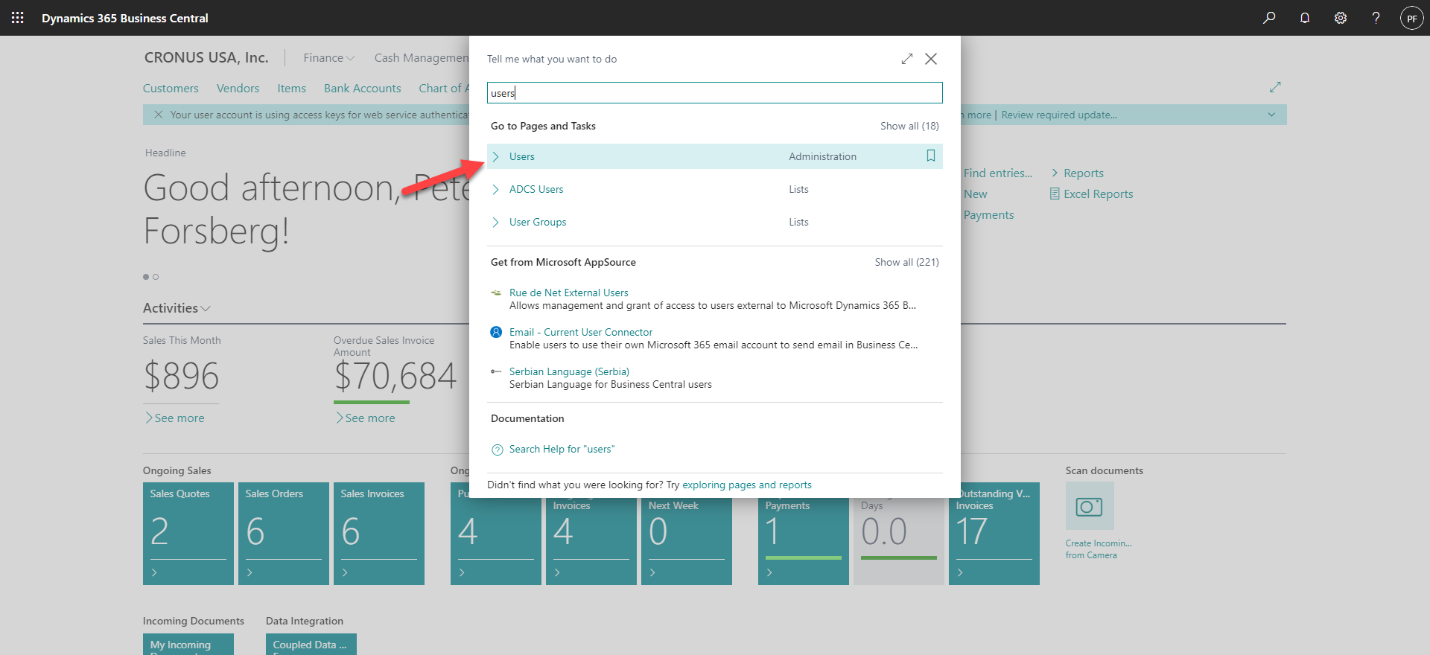Bookmark the Users page result
This screenshot has width=1430, height=655.
coord(930,156)
